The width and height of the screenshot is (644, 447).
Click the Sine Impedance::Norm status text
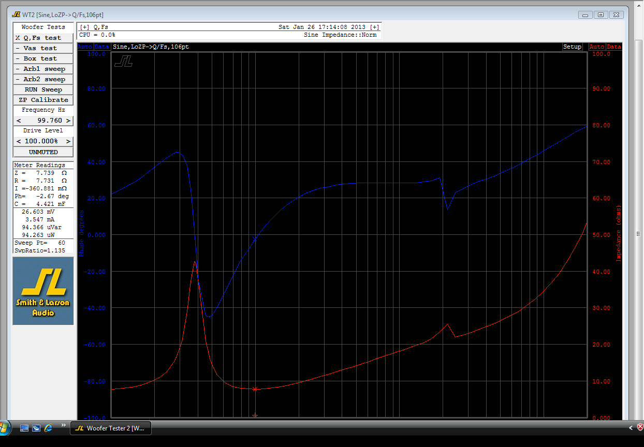(340, 35)
